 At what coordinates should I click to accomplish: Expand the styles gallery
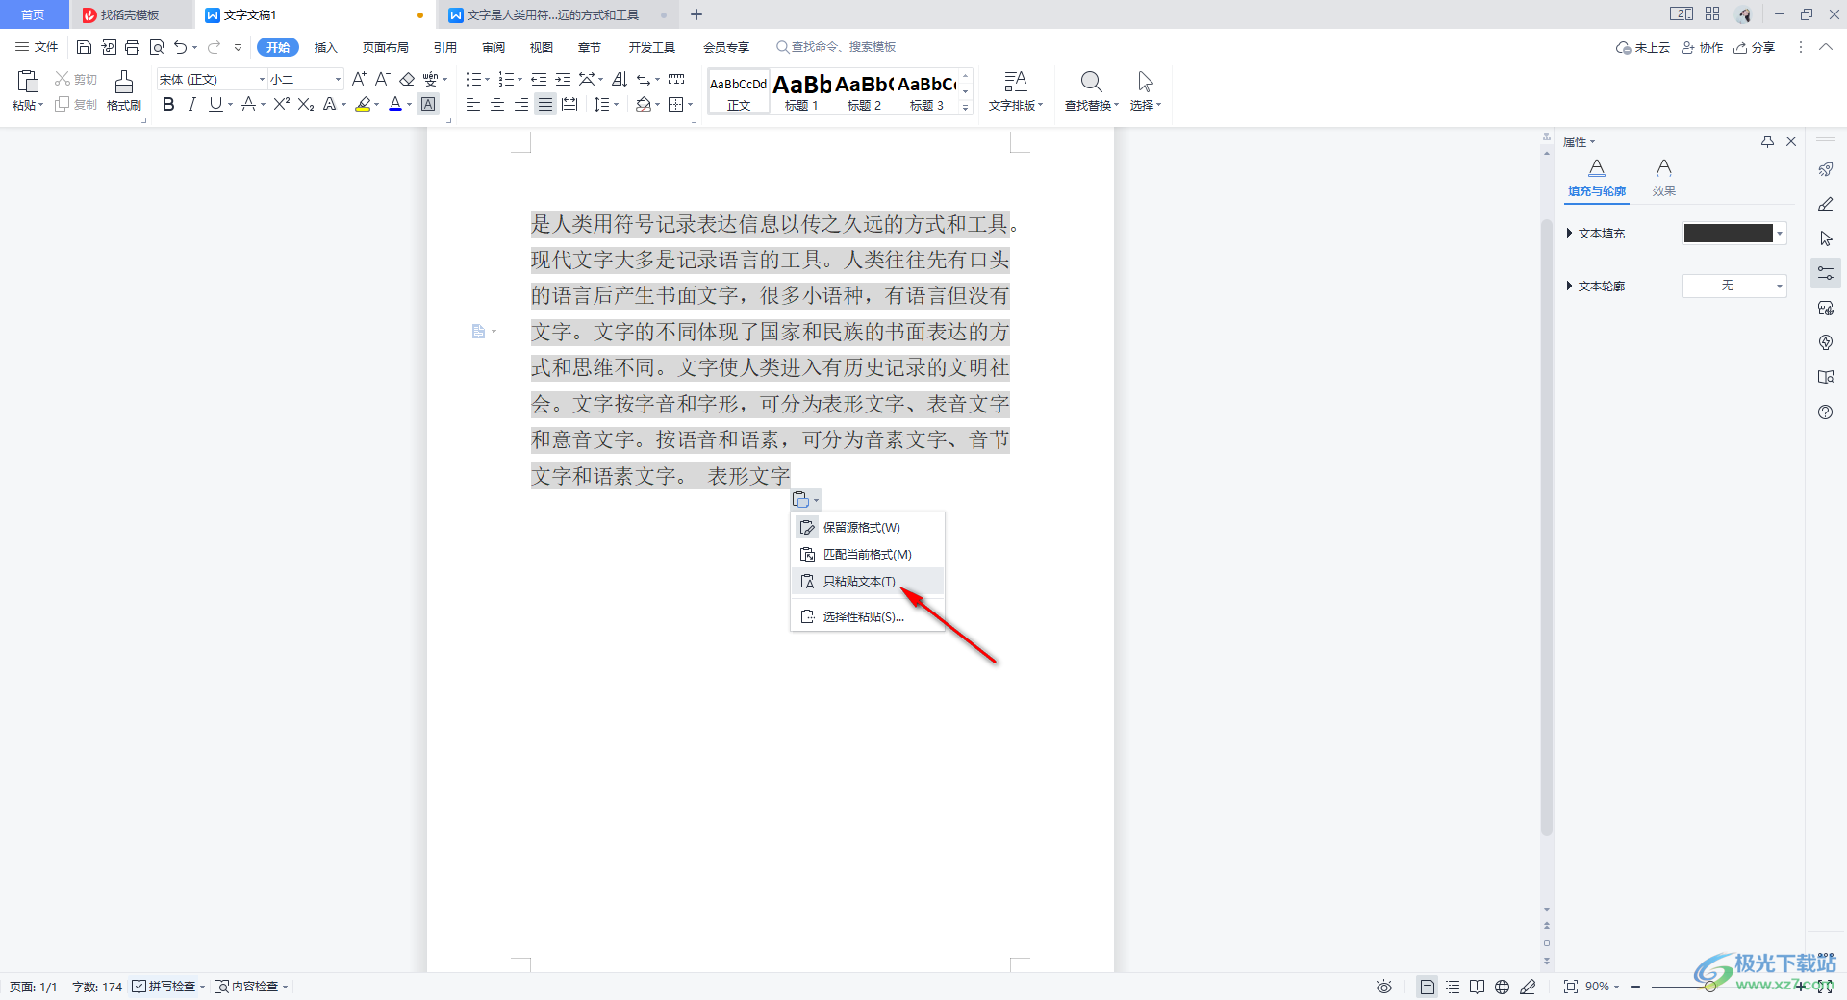(x=966, y=108)
